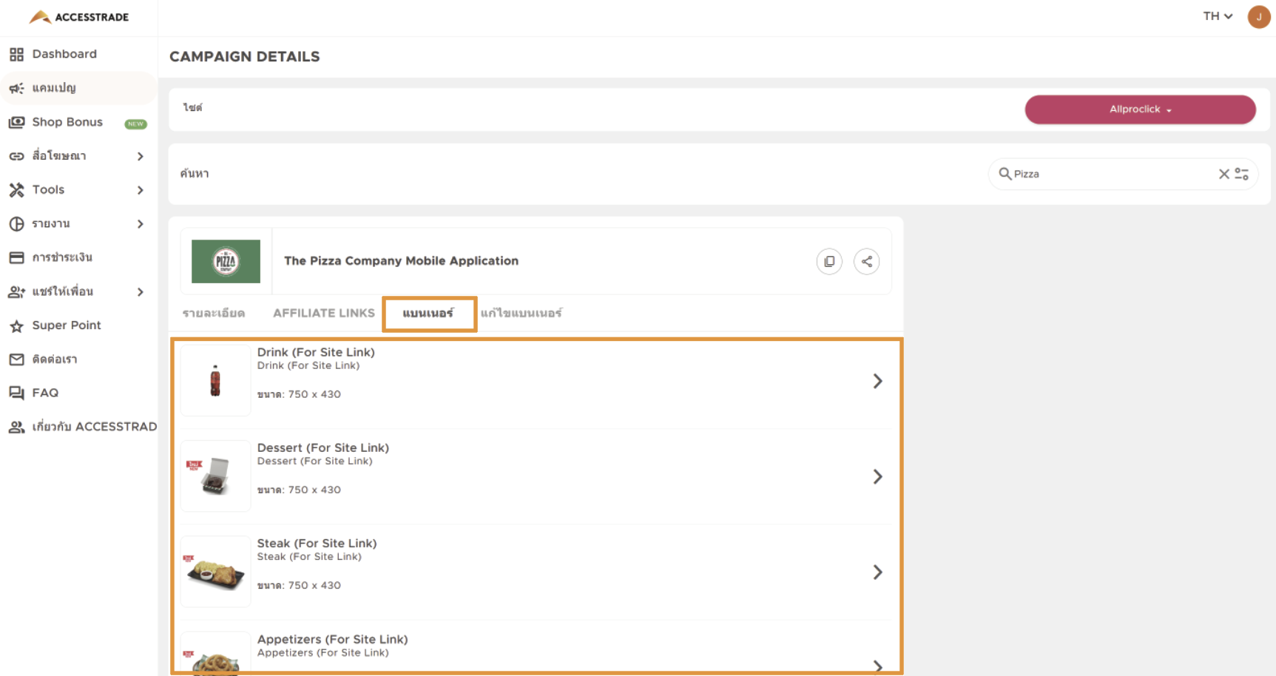The image size is (1276, 676).
Task: Switch to the แก้ไขแบนเนอร์ tab
Action: point(521,313)
